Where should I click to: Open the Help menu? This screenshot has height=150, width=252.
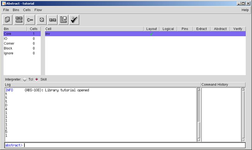point(245,10)
